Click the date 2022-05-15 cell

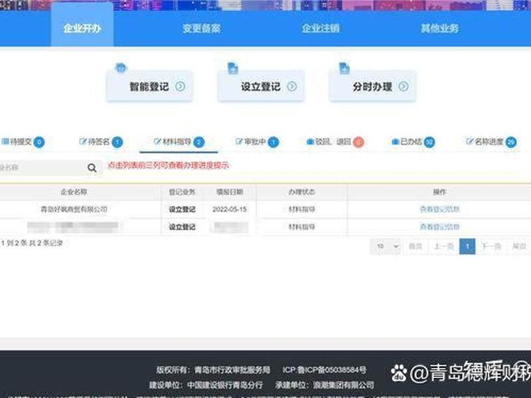(230, 209)
